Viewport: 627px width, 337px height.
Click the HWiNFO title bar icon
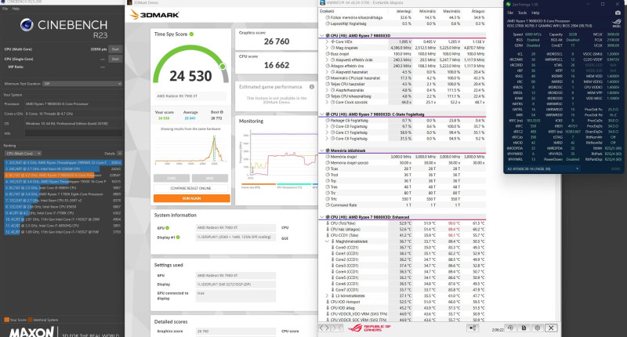pyautogui.click(x=323, y=2)
